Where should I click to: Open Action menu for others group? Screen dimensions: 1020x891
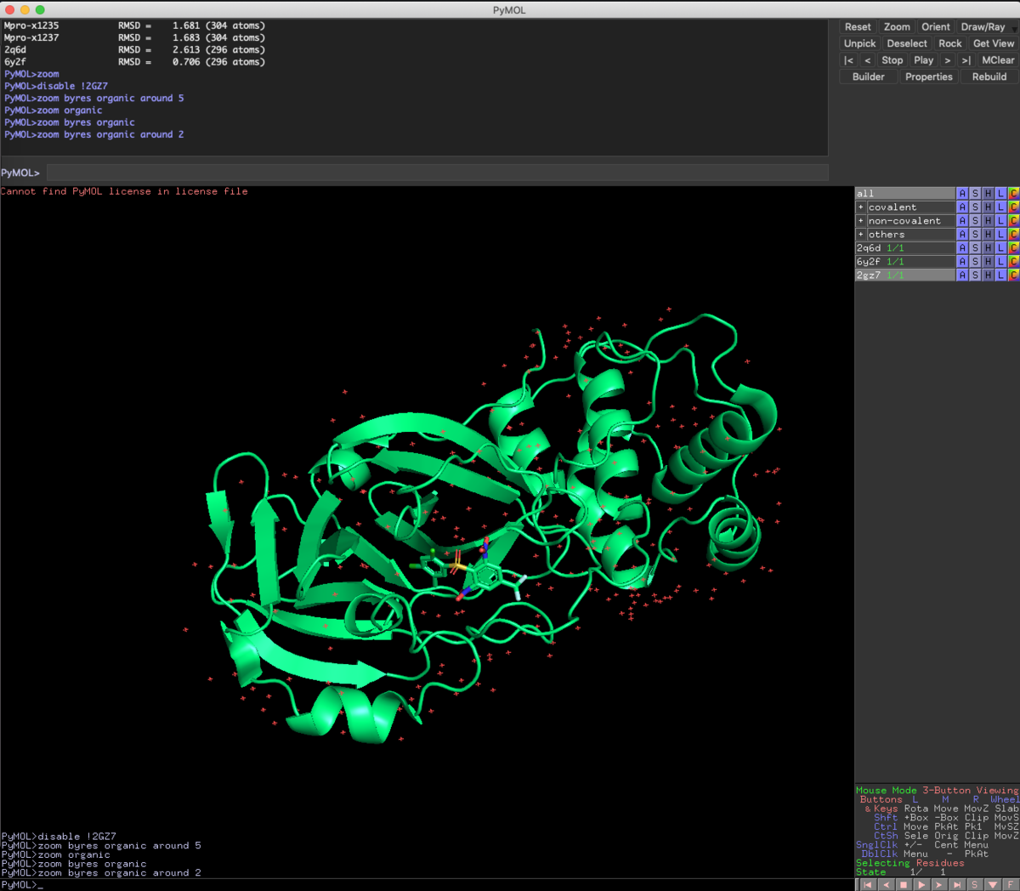pyautogui.click(x=962, y=235)
